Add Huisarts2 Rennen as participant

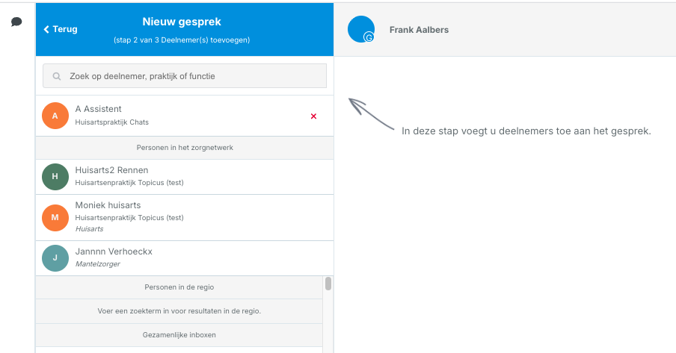[185, 177]
